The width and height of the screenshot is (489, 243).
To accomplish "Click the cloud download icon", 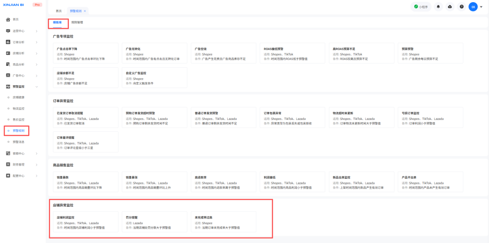I will click(x=450, y=7).
